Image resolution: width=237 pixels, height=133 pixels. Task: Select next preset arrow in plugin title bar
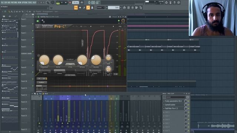(x=120, y=17)
